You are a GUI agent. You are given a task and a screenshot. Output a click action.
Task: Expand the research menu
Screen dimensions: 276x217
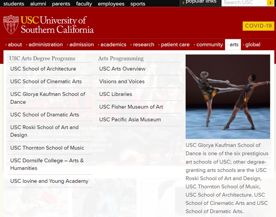tap(142, 45)
